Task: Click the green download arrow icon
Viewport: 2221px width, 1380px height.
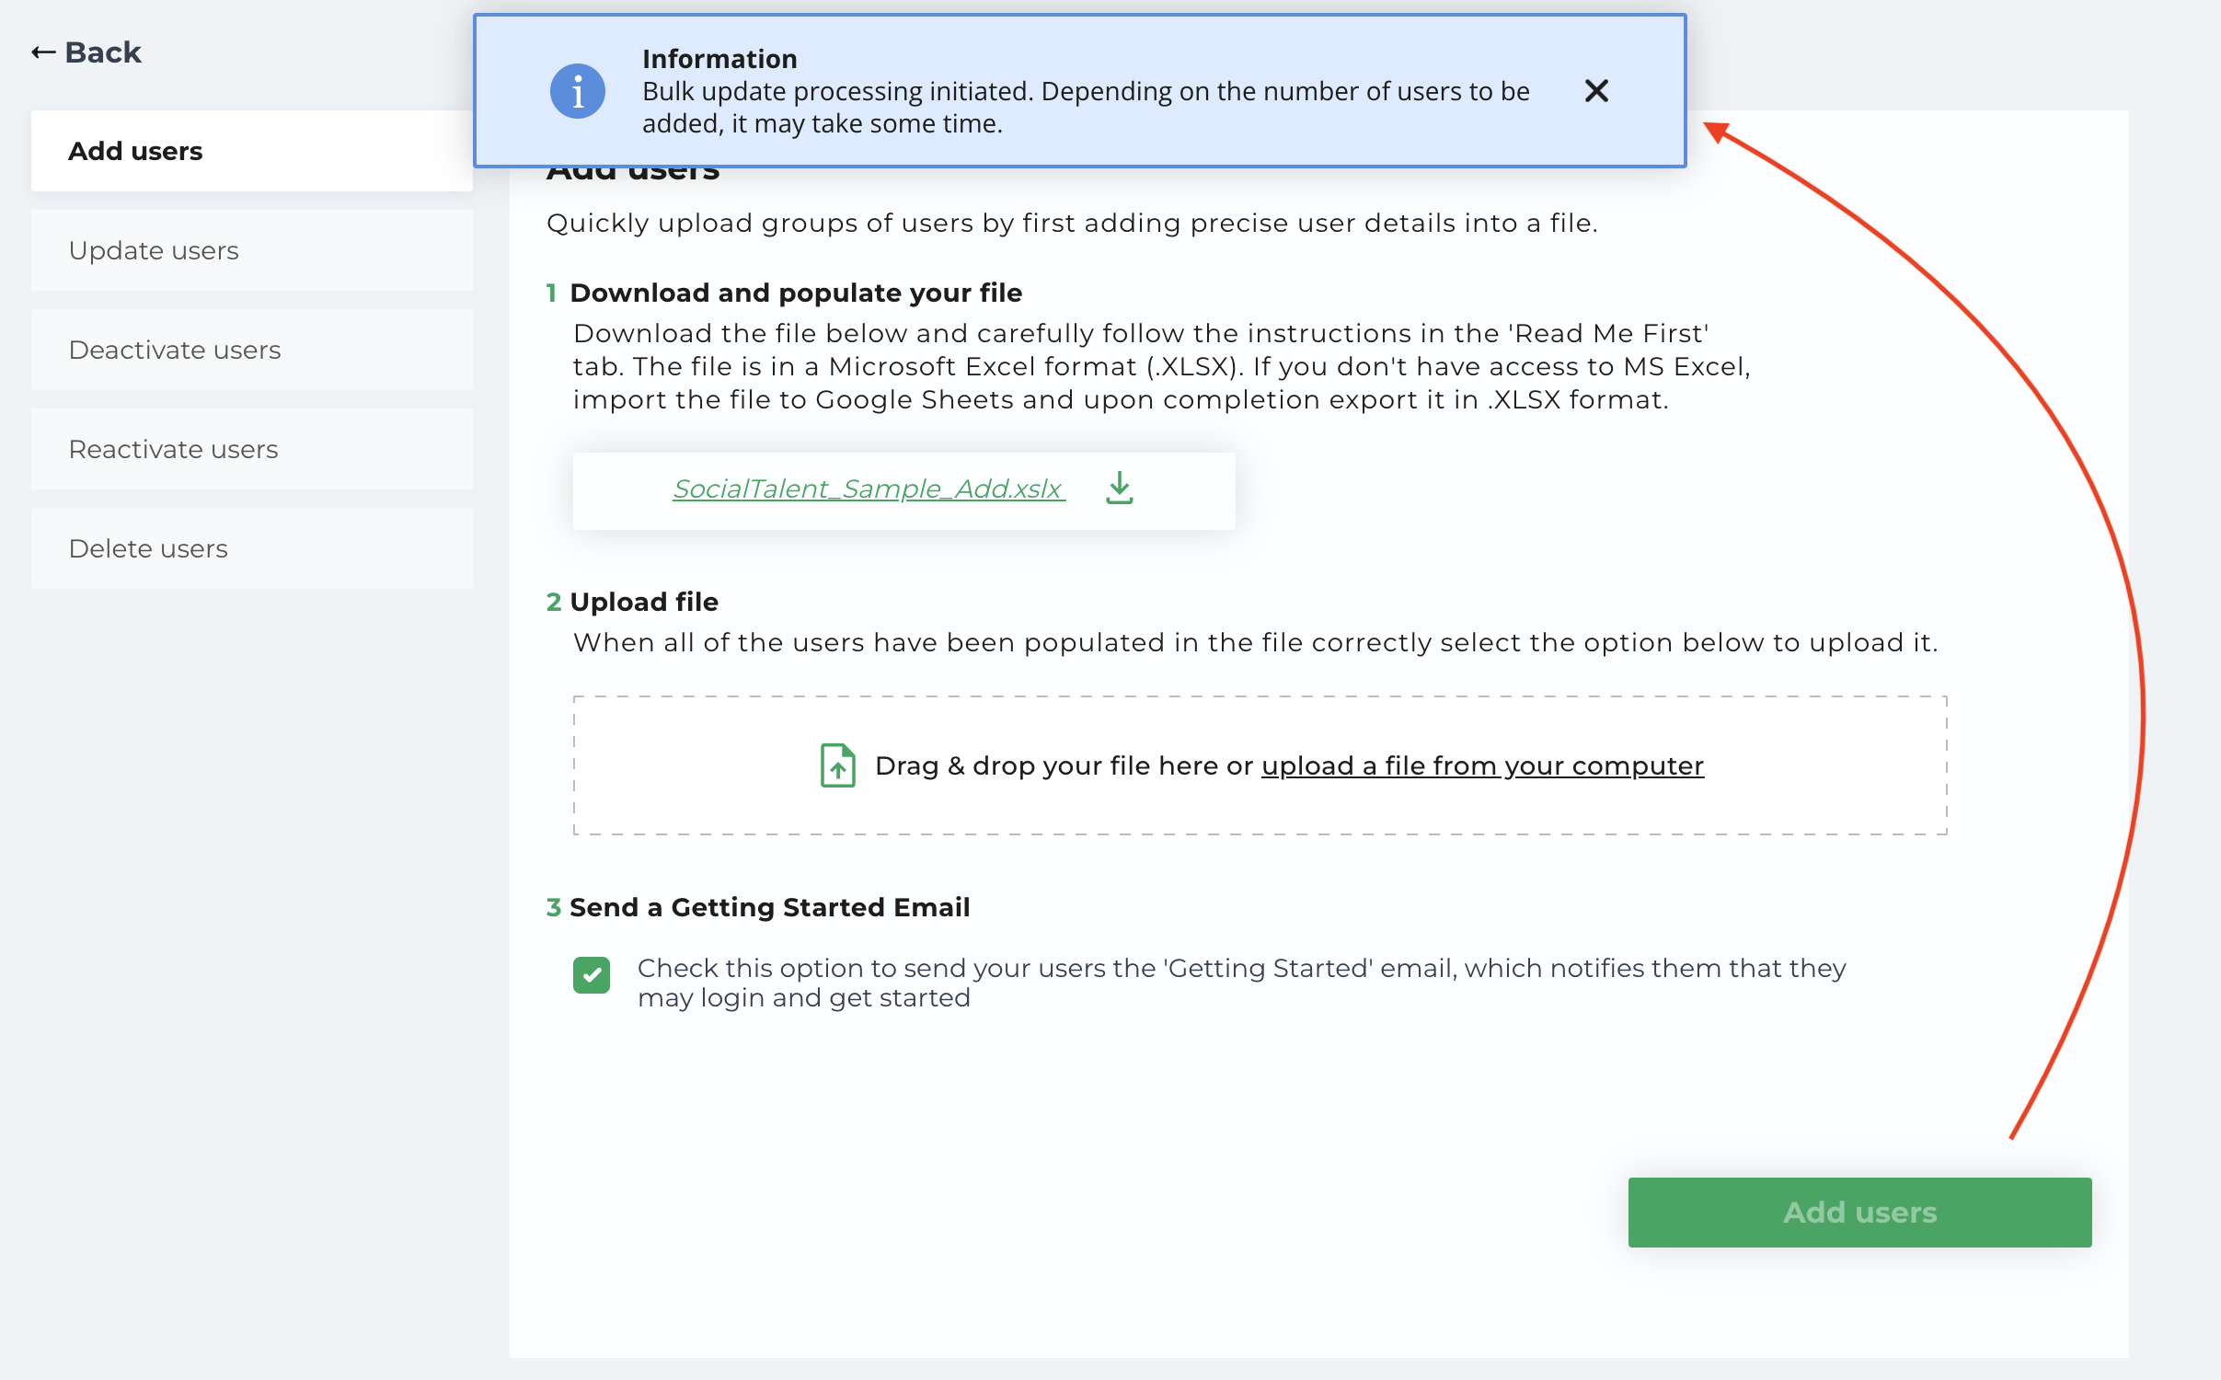Action: (1119, 489)
